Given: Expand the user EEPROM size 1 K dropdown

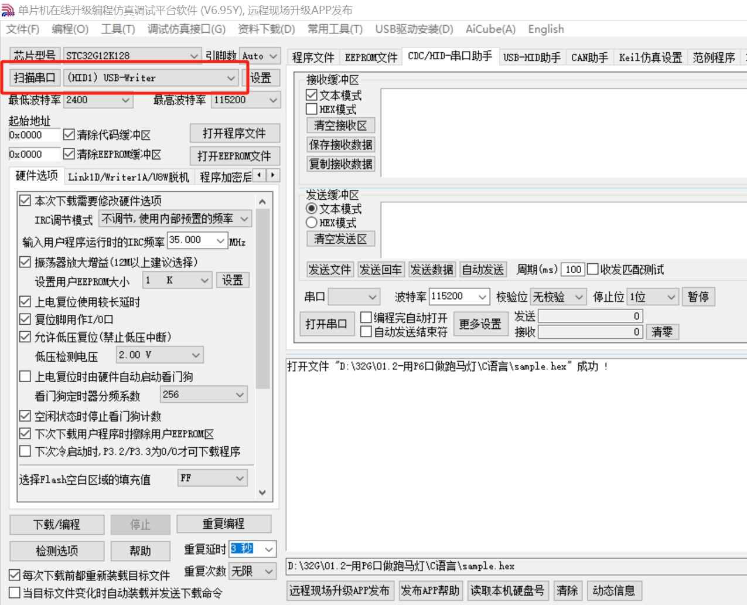Looking at the screenshot, I should [x=204, y=280].
